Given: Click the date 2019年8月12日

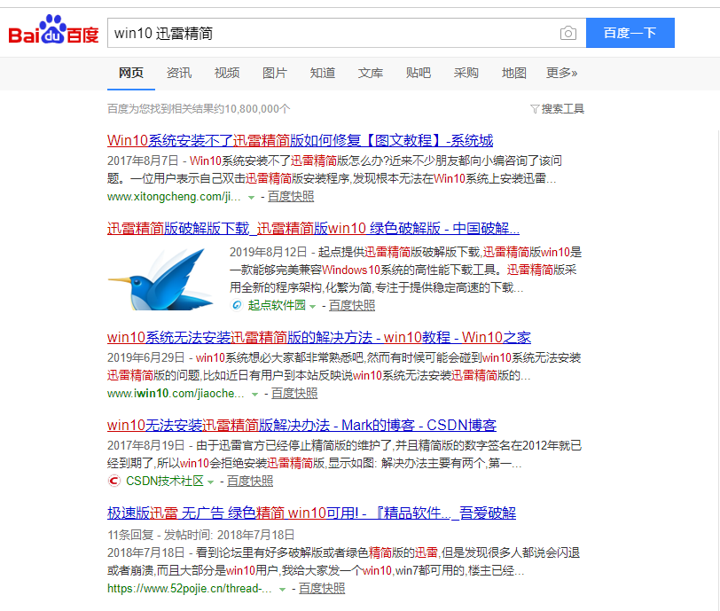Looking at the screenshot, I should click(268, 252).
